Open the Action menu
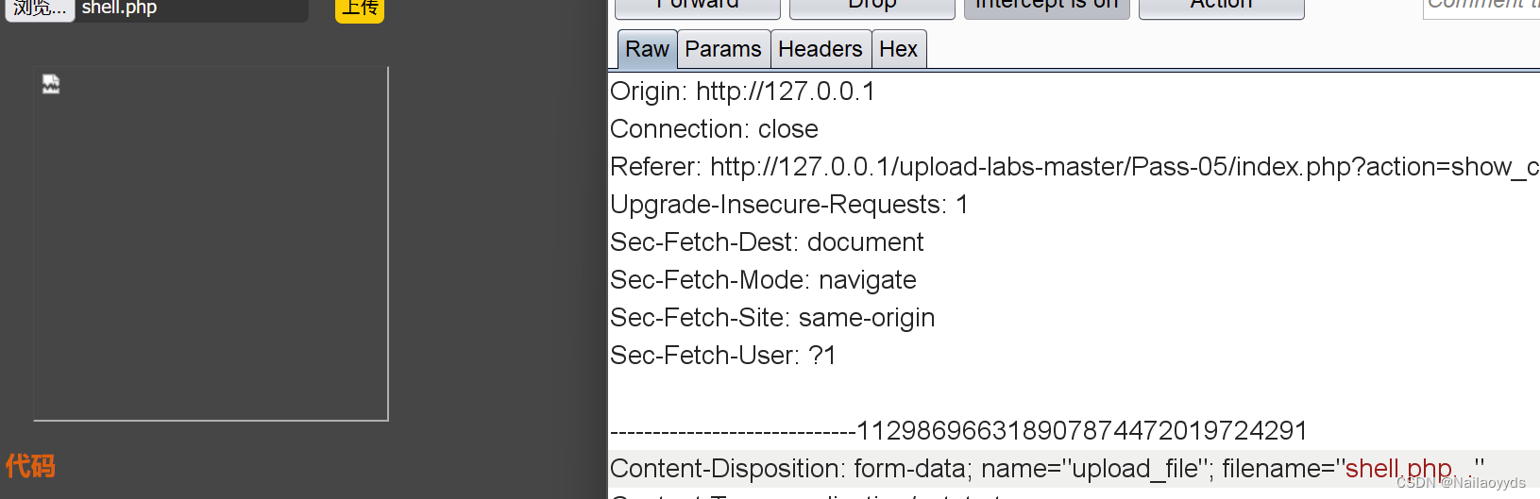The height and width of the screenshot is (499, 1540). pyautogui.click(x=1221, y=7)
